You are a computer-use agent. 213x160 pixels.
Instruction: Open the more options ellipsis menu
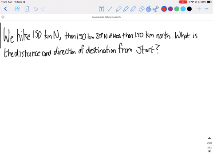tap(206, 9)
